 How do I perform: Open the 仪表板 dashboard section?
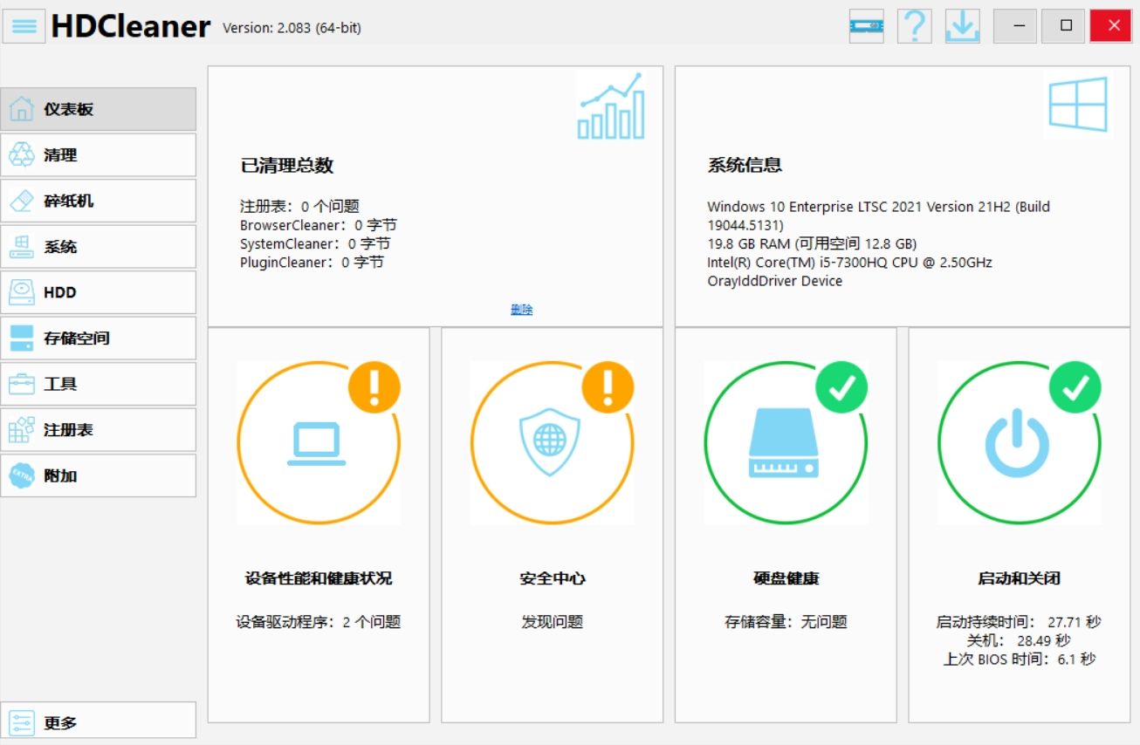(99, 109)
